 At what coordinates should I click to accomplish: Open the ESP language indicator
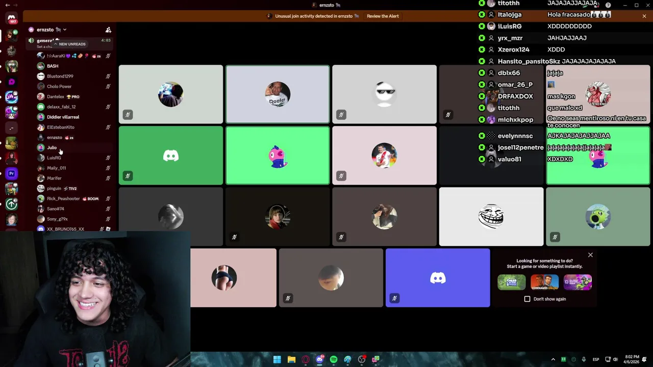point(596,359)
